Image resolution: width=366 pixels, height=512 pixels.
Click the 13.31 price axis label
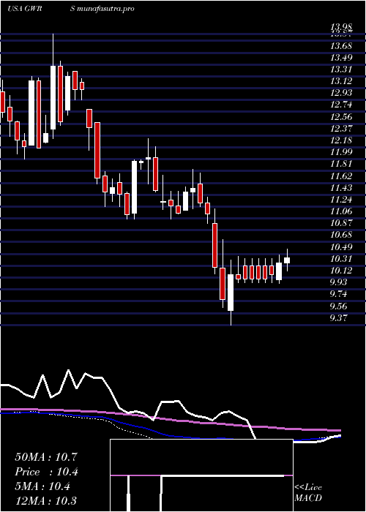[341, 69]
